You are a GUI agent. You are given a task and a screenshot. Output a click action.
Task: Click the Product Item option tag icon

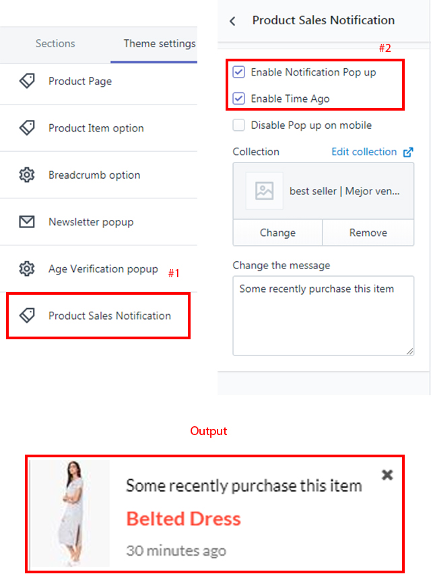click(27, 127)
